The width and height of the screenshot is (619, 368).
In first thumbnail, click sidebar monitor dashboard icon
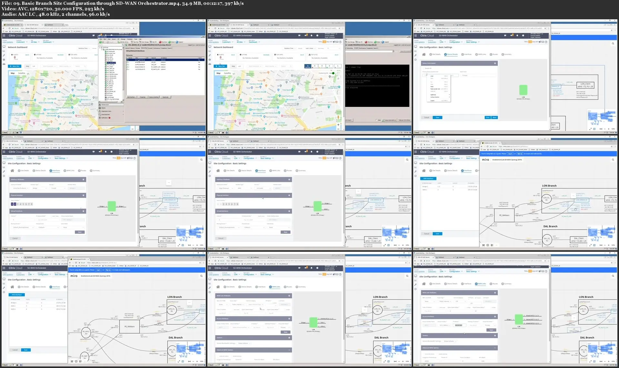4,47
